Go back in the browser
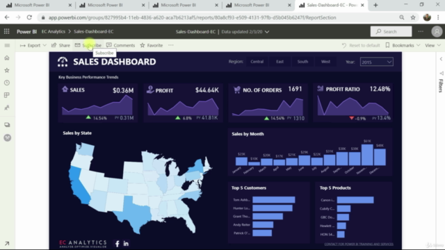 7,17
